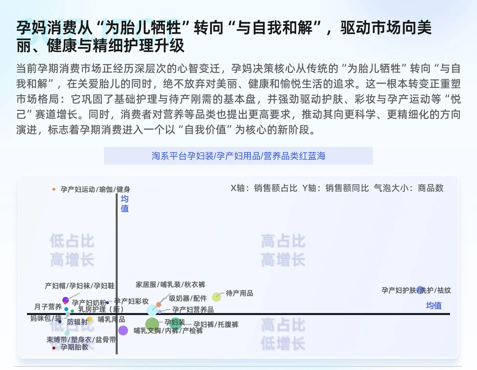The height and width of the screenshot is (370, 477).
Task: Click the large pale cyan bubble on the horizontal line
Action: (152, 310)
